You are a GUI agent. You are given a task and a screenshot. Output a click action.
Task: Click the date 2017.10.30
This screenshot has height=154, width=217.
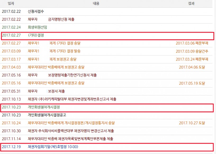tap(11, 131)
